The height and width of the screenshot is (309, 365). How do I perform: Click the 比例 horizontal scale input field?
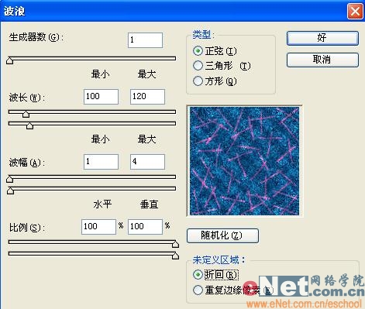pyautogui.click(x=98, y=227)
